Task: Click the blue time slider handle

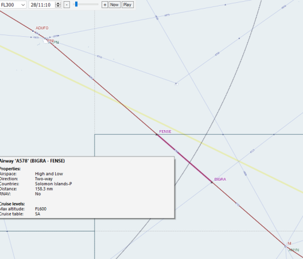Action: (76, 4)
